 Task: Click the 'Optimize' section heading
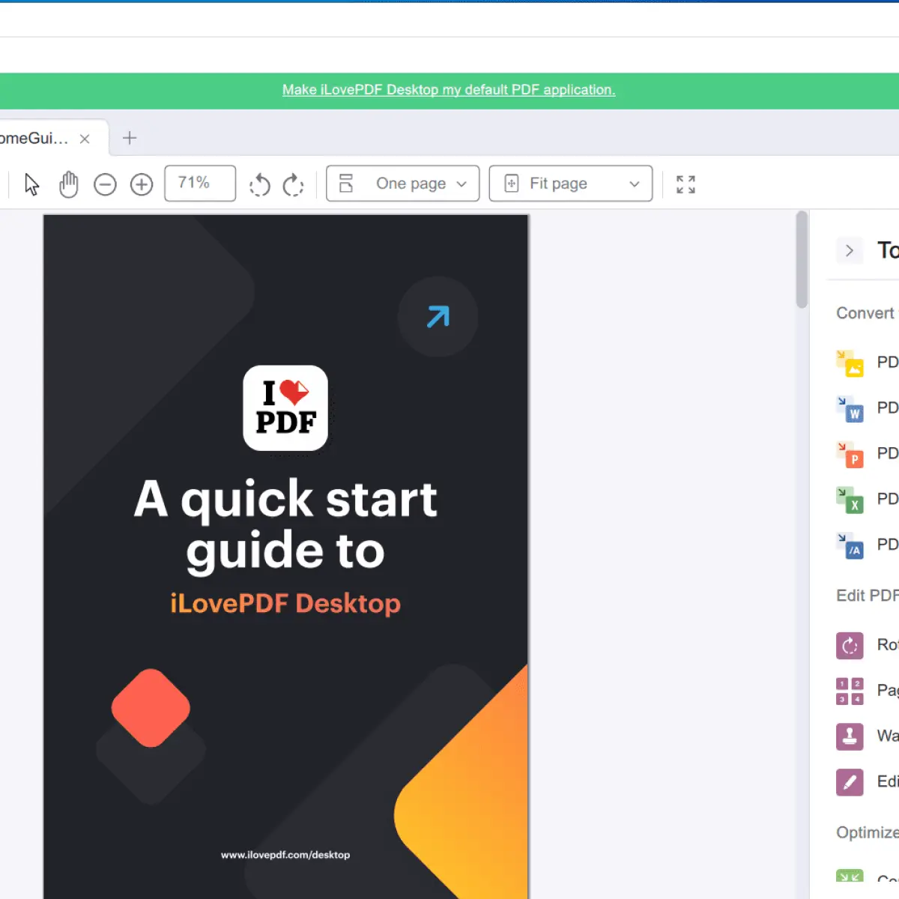[868, 833]
